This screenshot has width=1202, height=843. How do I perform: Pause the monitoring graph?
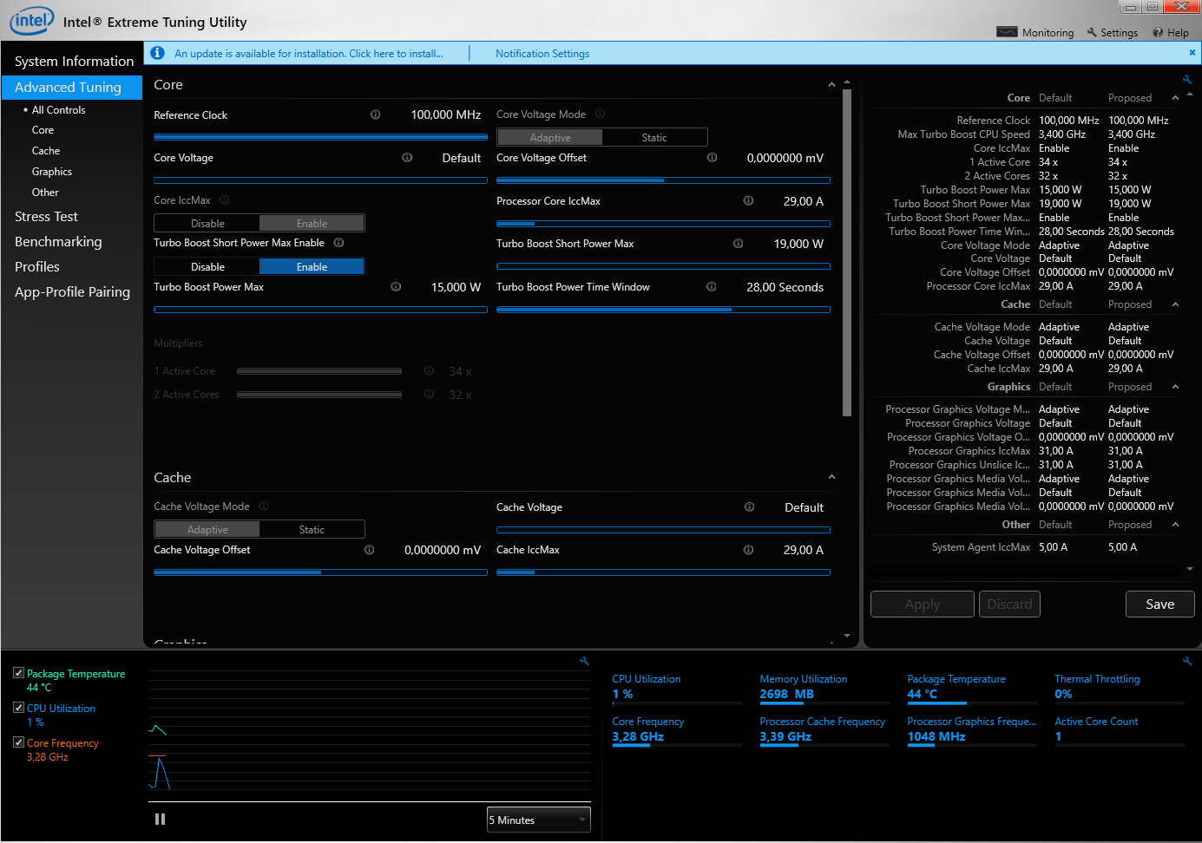(160, 819)
